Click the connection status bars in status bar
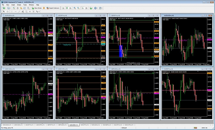215x130 pixels. coord(195,128)
